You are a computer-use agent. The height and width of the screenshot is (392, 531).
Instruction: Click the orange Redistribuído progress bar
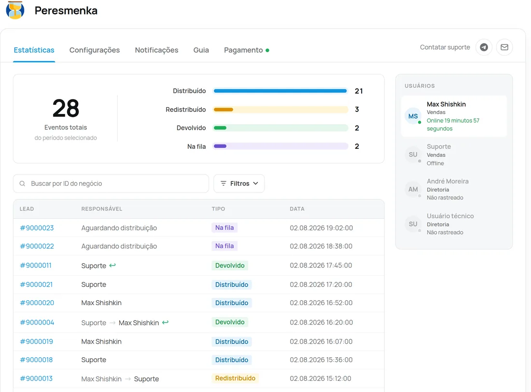(280, 110)
